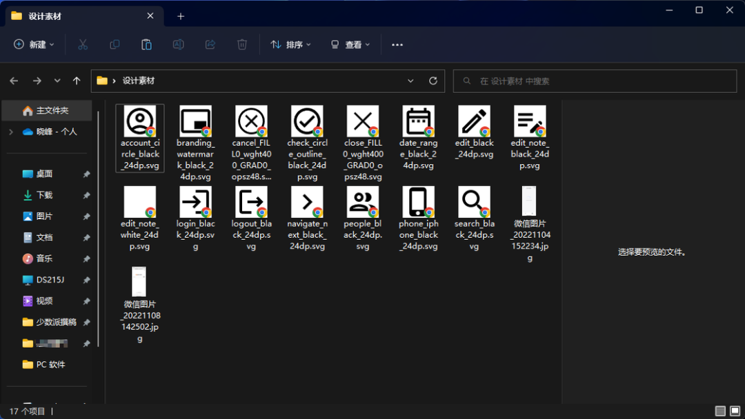Click the refresh button in address bar
The height and width of the screenshot is (419, 745).
[x=433, y=81]
